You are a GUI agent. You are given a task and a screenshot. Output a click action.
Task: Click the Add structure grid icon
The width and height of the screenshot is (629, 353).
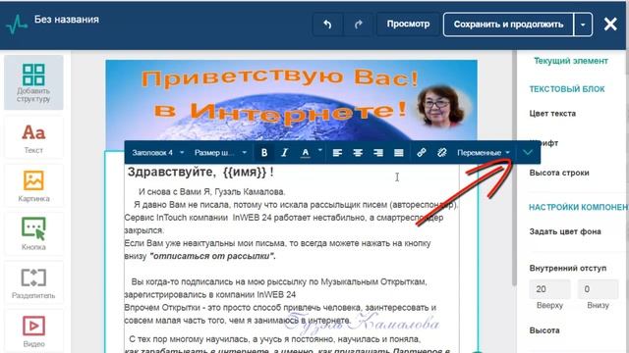point(33,75)
